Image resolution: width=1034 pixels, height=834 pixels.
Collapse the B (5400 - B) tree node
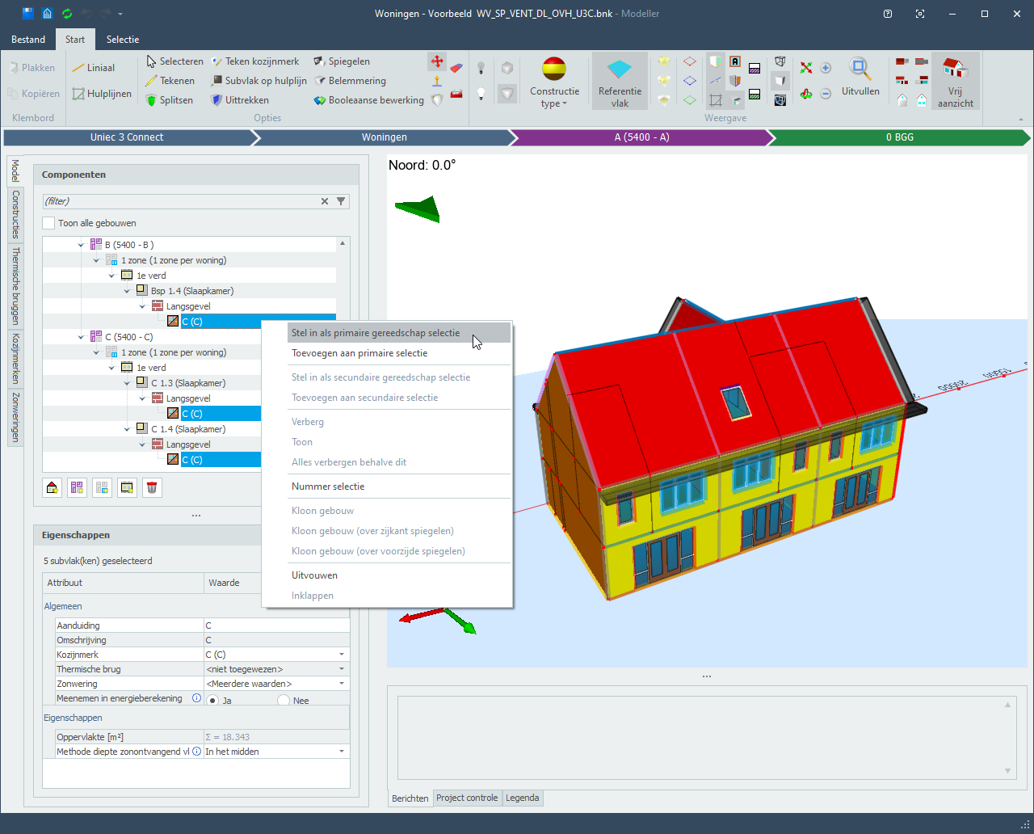[x=81, y=245]
